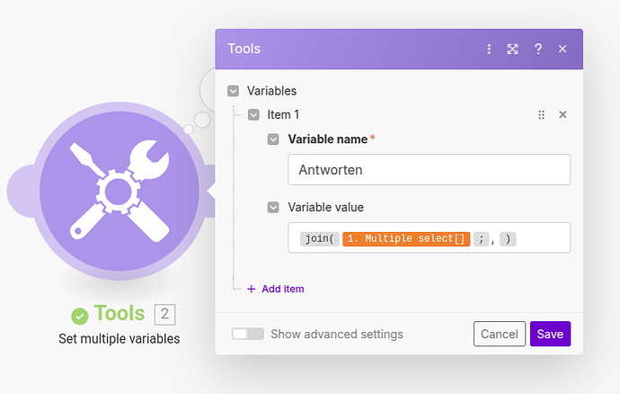Collapse the Item 1 tree node
The height and width of the screenshot is (394, 620).
click(253, 115)
